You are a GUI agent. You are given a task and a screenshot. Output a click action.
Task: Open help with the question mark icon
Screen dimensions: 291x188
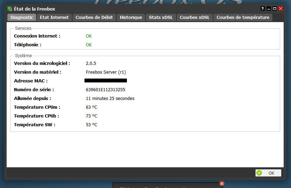(262, 8)
